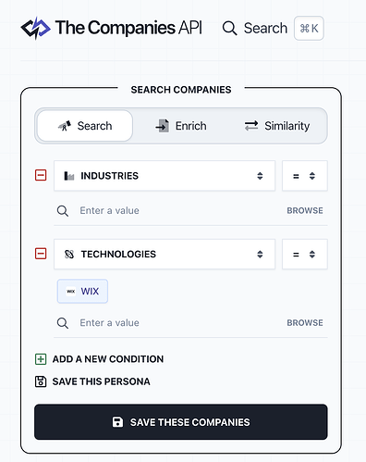This screenshot has width=366, height=462.
Task: Click the green plus icon for new condition
Action: [41, 359]
